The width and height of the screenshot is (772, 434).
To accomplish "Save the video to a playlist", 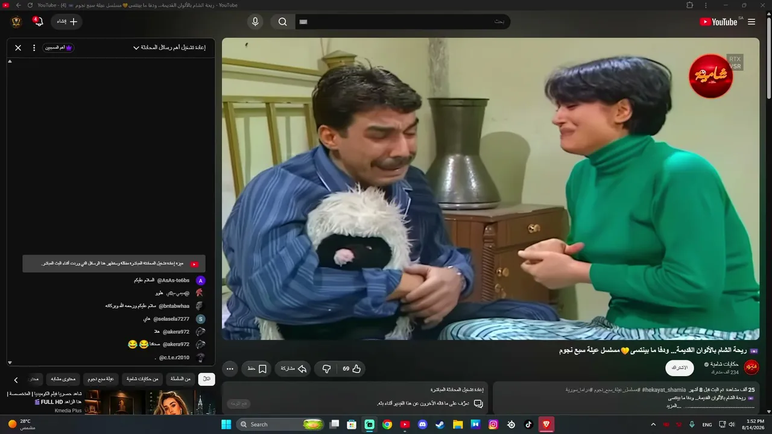I will pyautogui.click(x=258, y=368).
